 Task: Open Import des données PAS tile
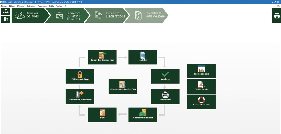click(x=102, y=57)
